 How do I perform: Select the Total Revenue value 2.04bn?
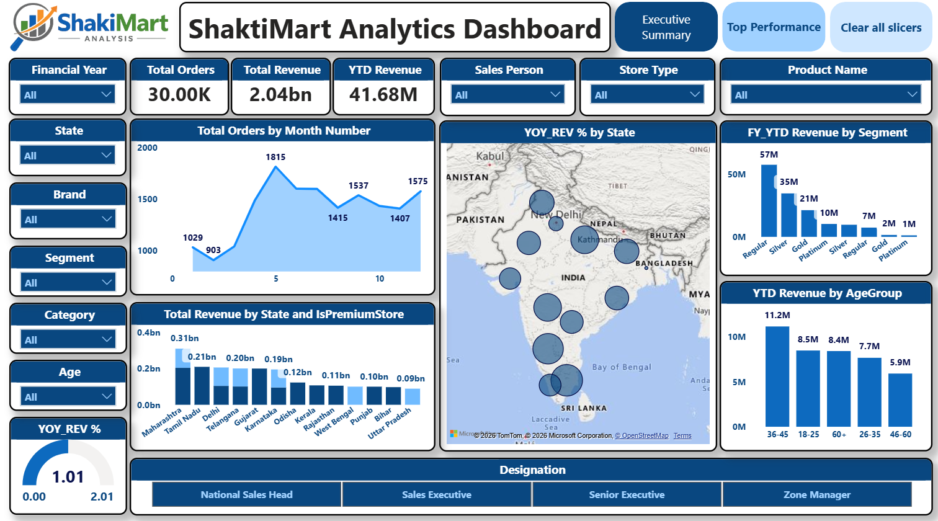(x=281, y=94)
